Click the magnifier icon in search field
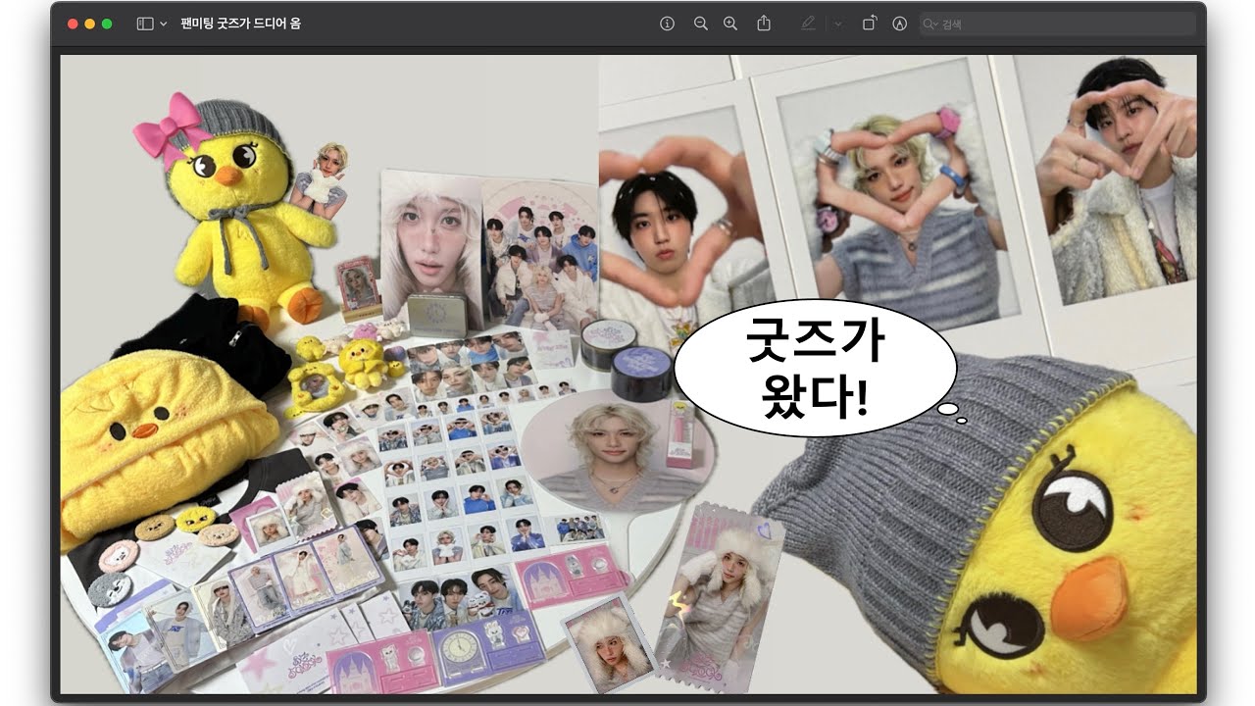 (930, 24)
